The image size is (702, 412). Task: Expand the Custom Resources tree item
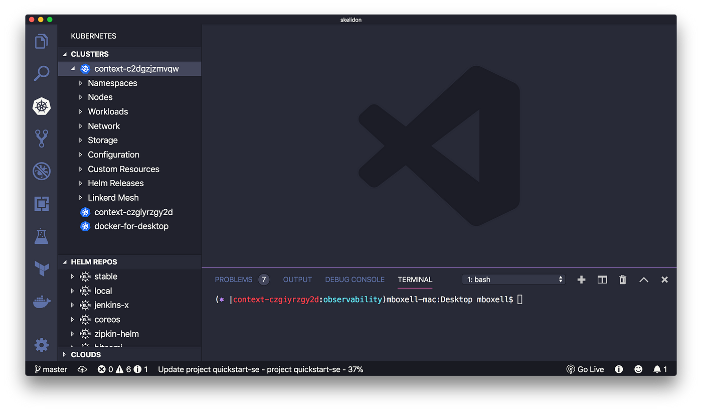click(x=81, y=169)
